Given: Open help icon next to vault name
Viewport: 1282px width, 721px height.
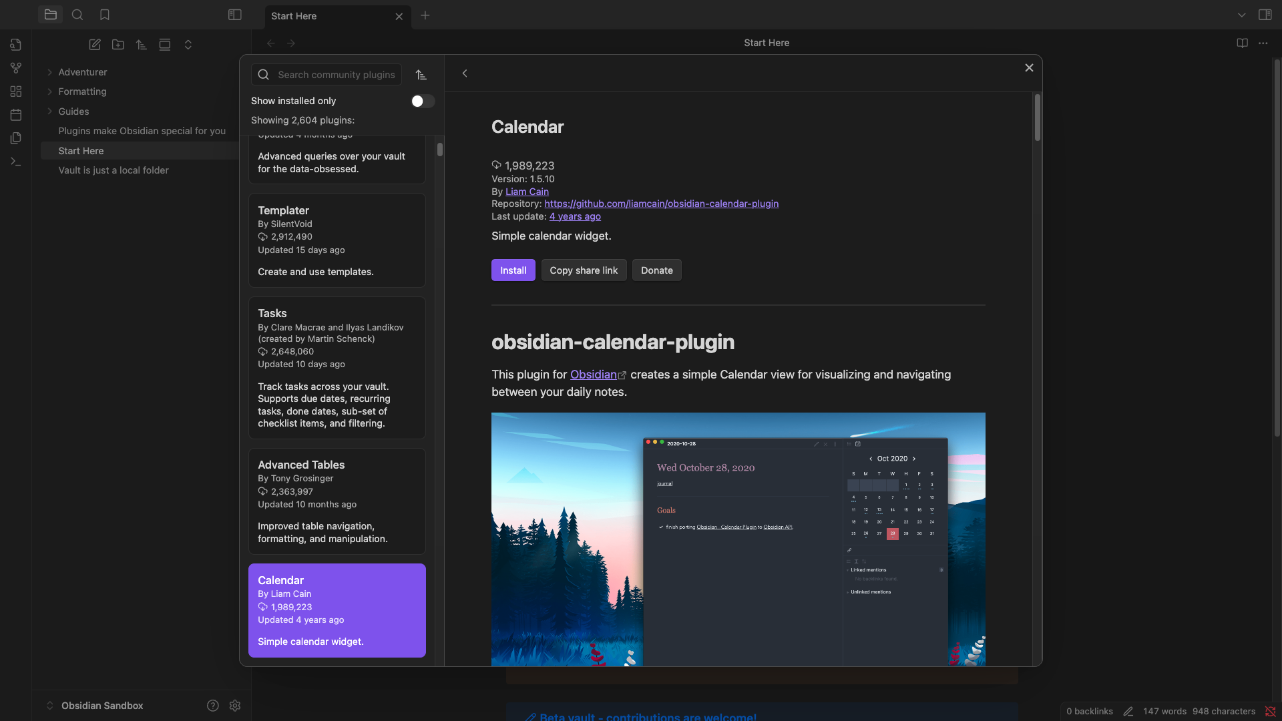Looking at the screenshot, I should point(213,706).
